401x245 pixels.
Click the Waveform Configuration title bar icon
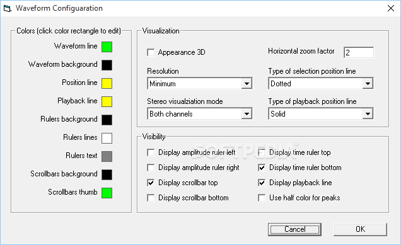tap(8, 8)
